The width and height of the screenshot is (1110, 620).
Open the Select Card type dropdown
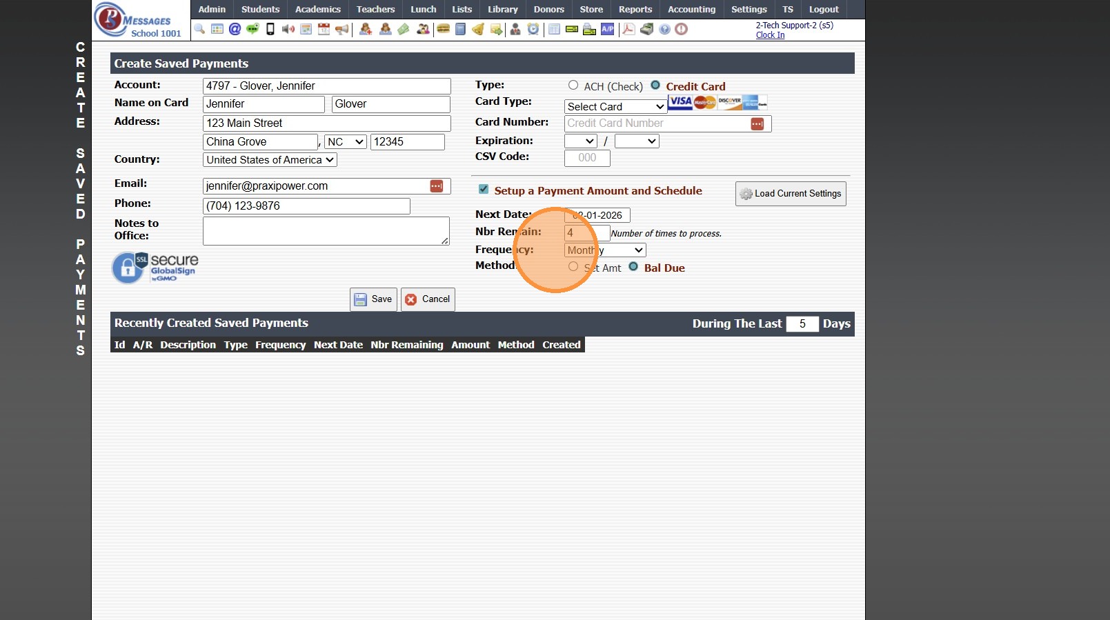click(x=615, y=107)
